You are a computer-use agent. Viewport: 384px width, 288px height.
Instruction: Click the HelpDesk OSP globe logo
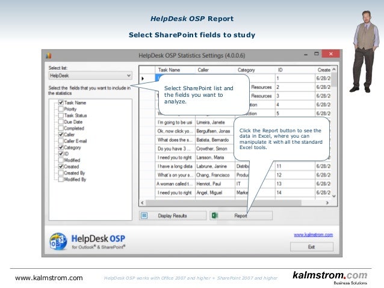[58, 242]
